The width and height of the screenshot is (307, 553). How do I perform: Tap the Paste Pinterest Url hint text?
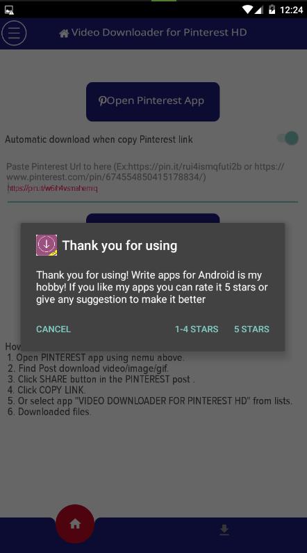click(145, 171)
